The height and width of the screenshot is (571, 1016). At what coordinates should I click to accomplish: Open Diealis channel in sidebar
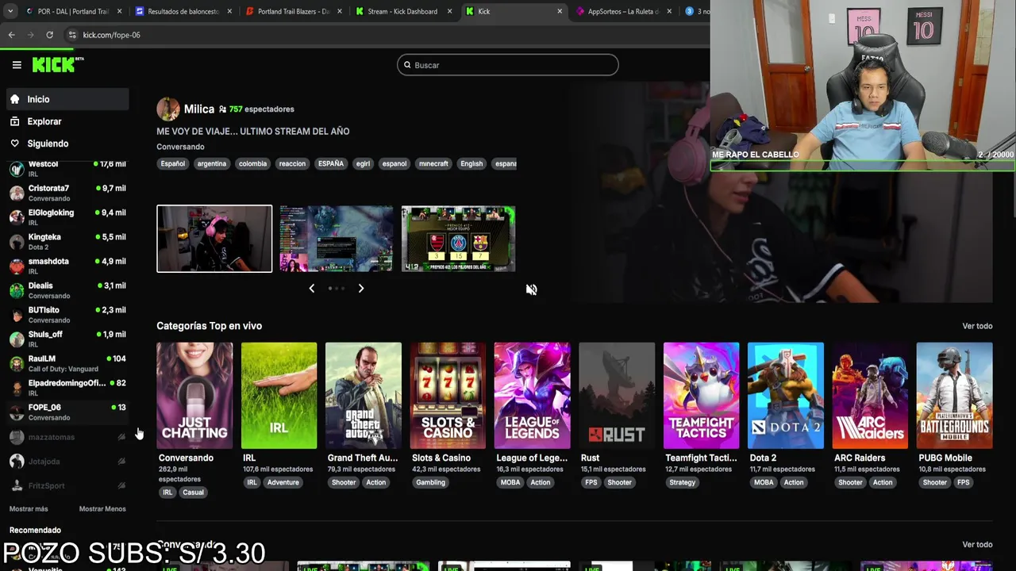[x=67, y=290]
